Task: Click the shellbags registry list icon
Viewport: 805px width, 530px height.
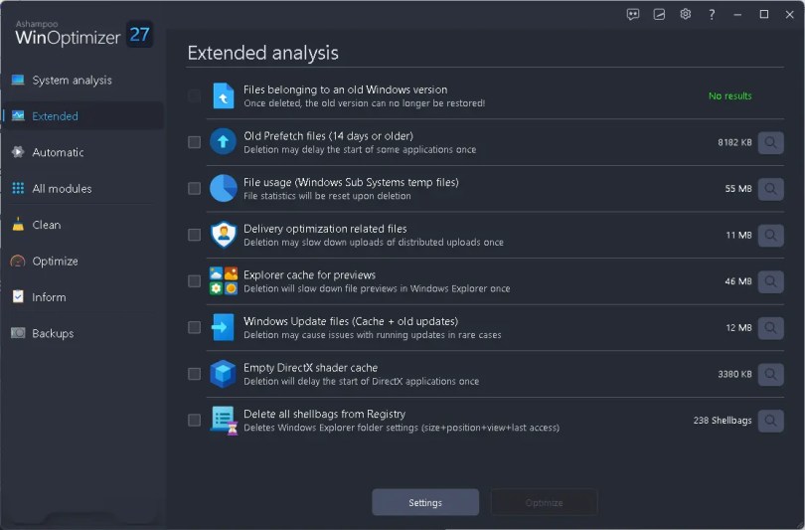Action: tap(224, 421)
